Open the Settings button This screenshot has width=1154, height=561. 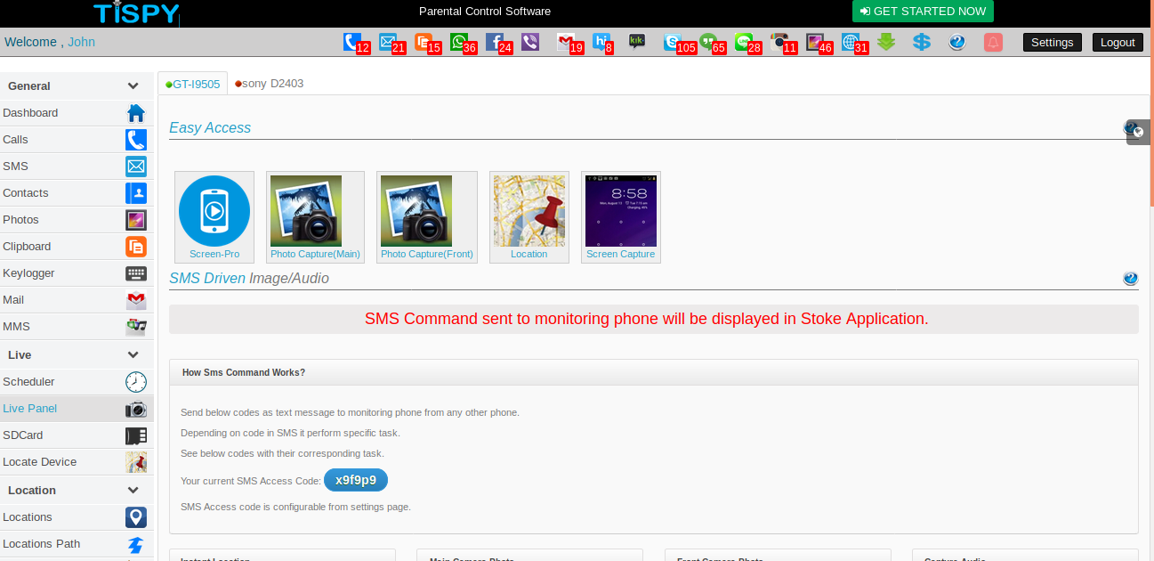coord(1052,42)
